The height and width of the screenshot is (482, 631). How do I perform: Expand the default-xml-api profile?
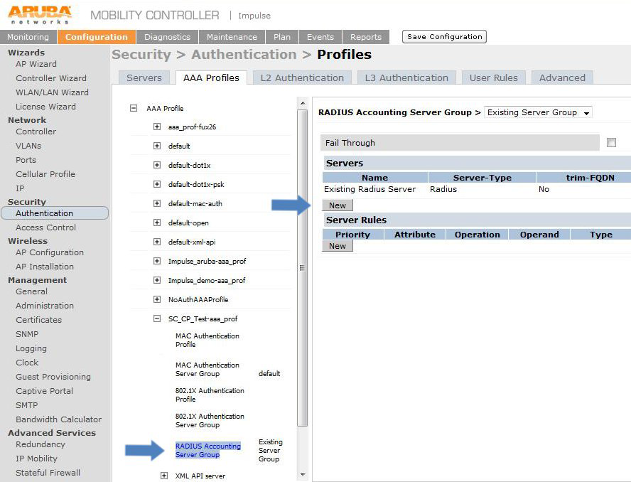click(x=157, y=242)
